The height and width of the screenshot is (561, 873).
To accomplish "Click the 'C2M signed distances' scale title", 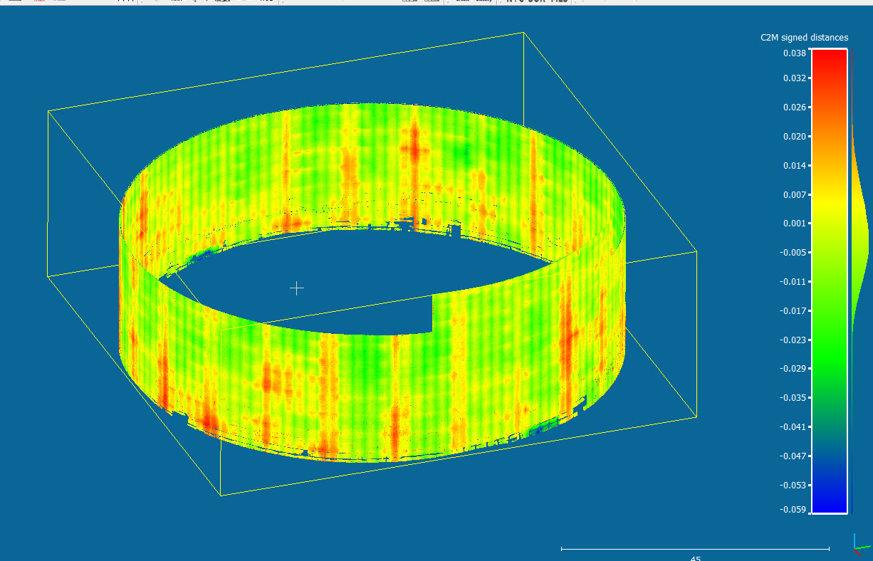I will [804, 38].
